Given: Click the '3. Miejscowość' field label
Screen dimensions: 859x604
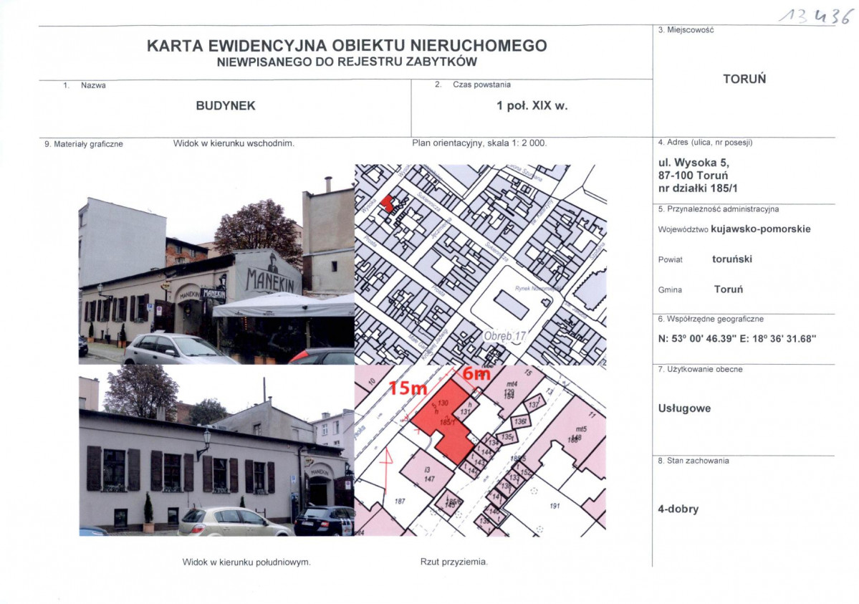Looking at the screenshot, I should click(x=686, y=30).
